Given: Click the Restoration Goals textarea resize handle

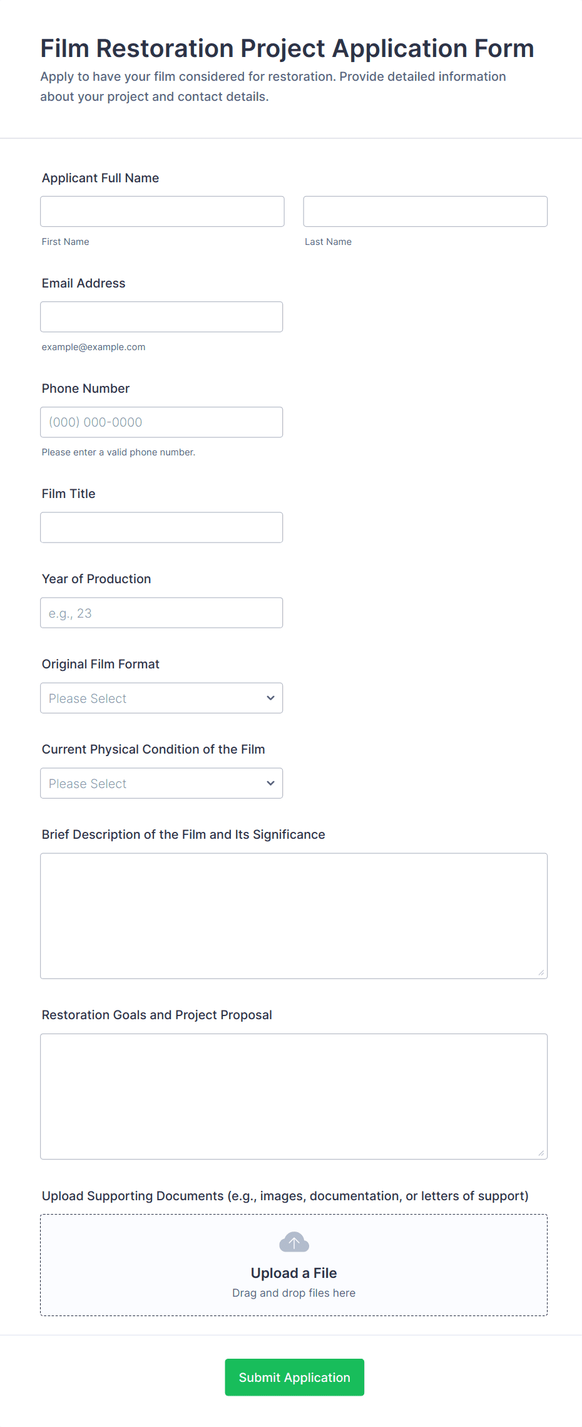Looking at the screenshot, I should 541,1153.
